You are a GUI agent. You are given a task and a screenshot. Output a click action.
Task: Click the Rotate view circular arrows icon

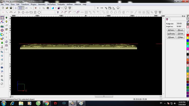(2, 84)
